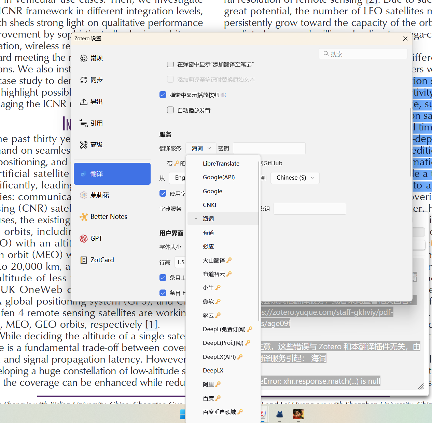Click the key icon beside 微软

tap(218, 301)
